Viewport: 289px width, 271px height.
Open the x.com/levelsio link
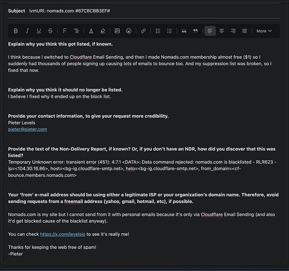point(63,234)
